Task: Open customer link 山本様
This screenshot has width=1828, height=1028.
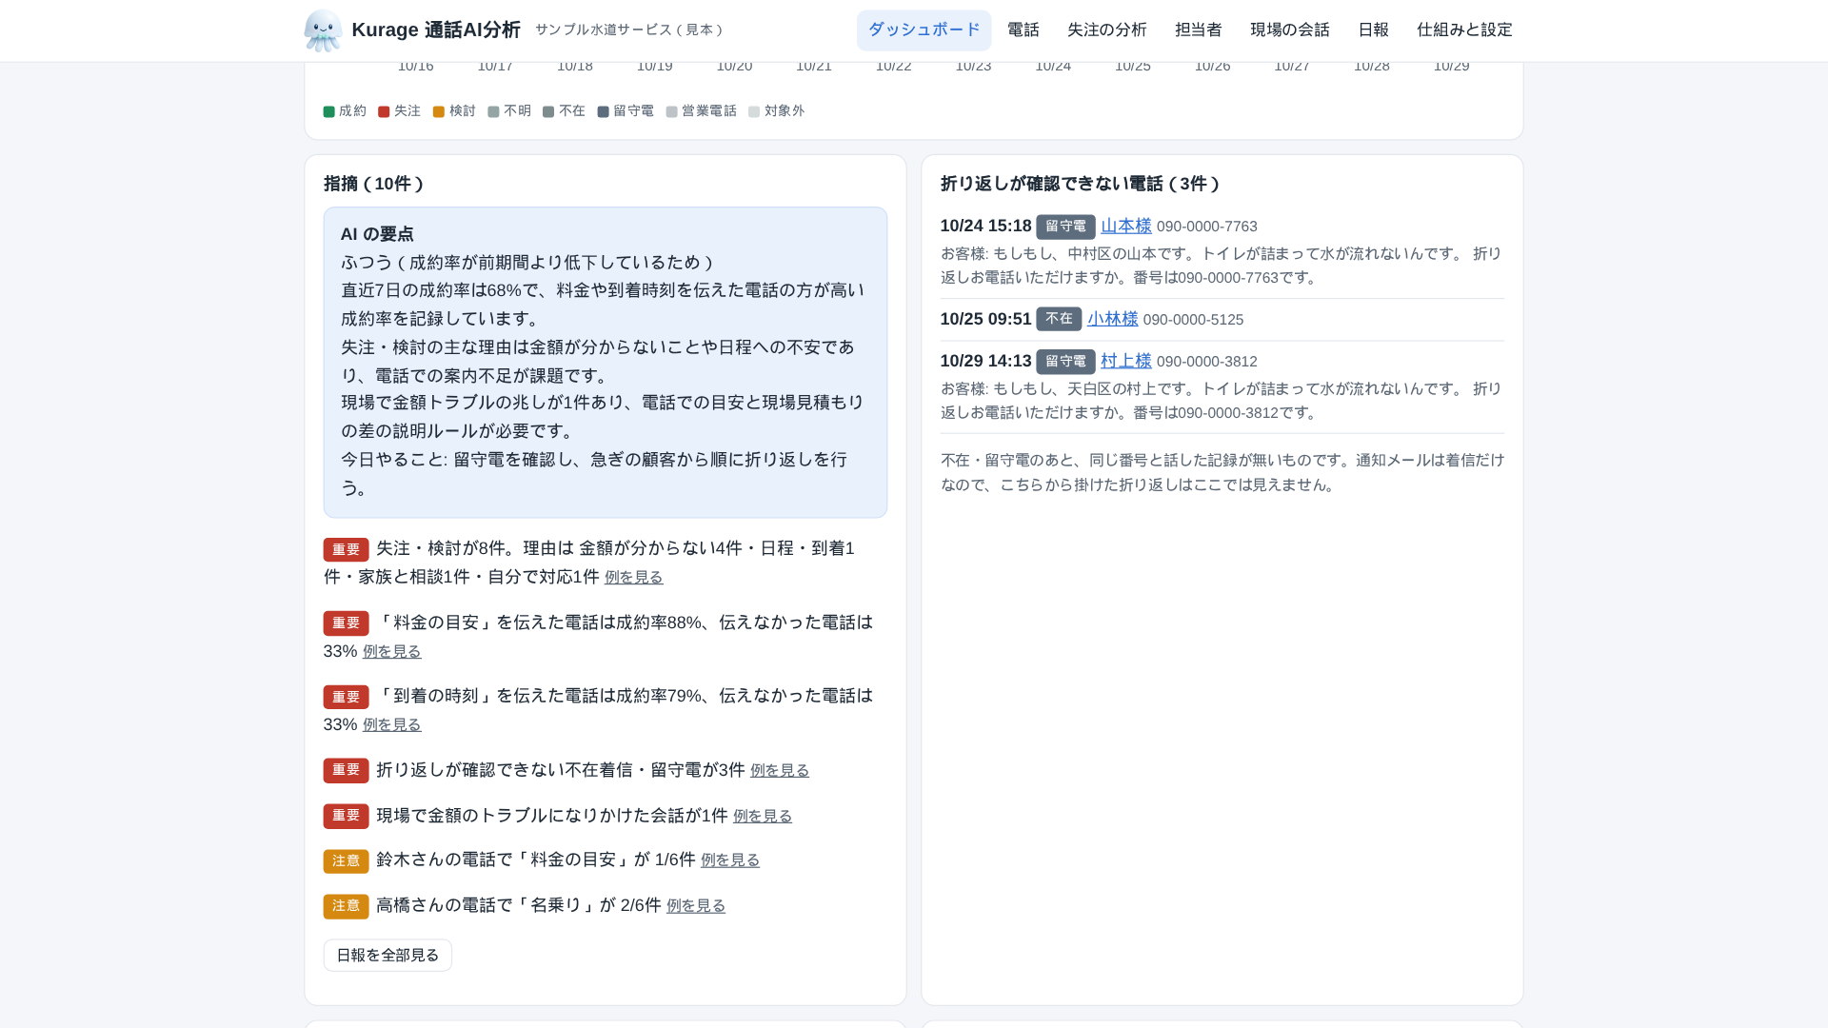Action: point(1126,227)
